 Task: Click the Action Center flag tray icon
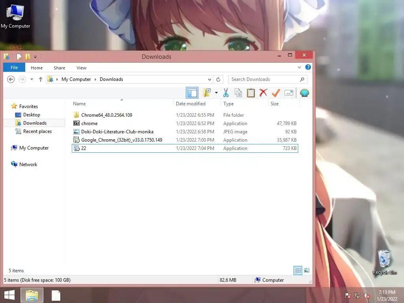pyautogui.click(x=348, y=295)
